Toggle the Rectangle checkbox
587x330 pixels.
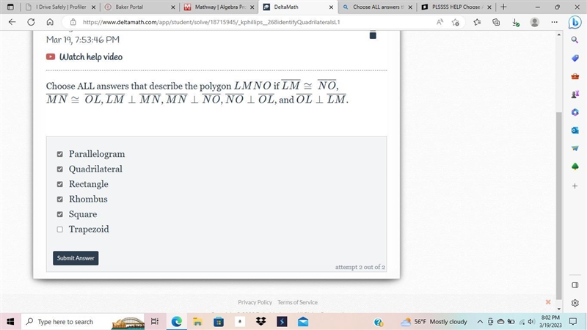click(x=60, y=184)
